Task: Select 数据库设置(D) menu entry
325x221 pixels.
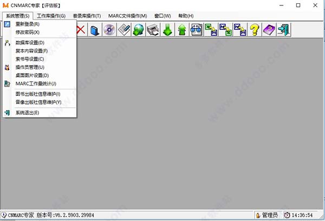Action: 40,43
